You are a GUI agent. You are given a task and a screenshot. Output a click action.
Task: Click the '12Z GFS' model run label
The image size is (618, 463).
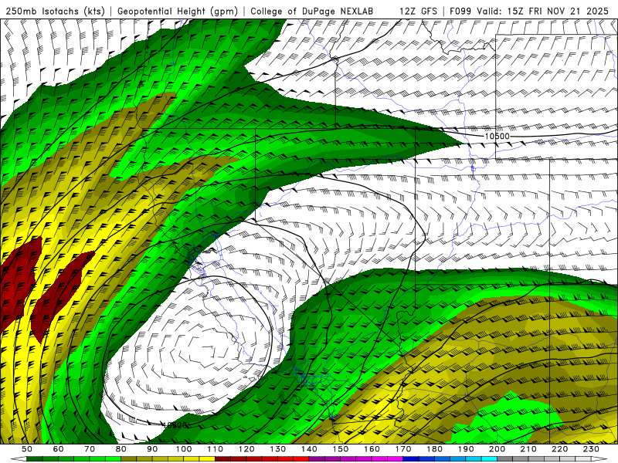pos(418,12)
